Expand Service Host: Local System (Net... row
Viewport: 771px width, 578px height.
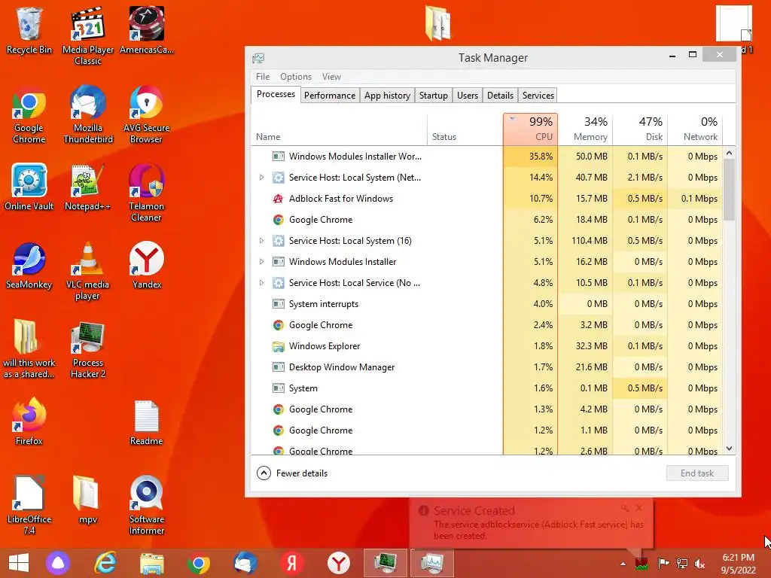[x=261, y=178]
